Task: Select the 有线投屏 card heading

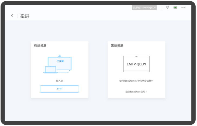Action: tap(40, 46)
